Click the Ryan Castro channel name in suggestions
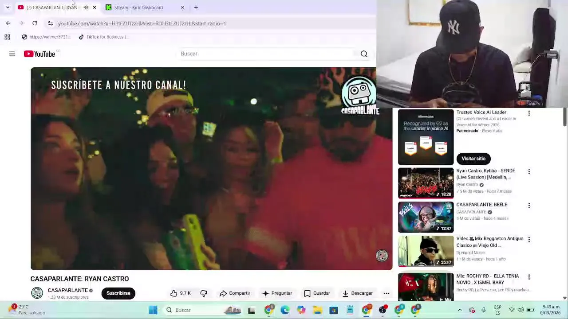The height and width of the screenshot is (319, 568). (467, 185)
